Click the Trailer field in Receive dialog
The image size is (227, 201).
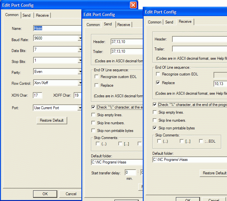[200, 49]
